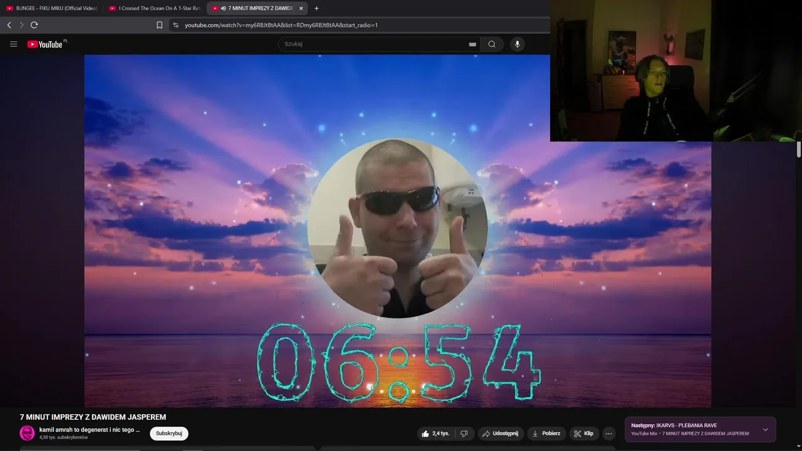
Task: Open the kamil amrah channel avatar
Action: point(27,433)
